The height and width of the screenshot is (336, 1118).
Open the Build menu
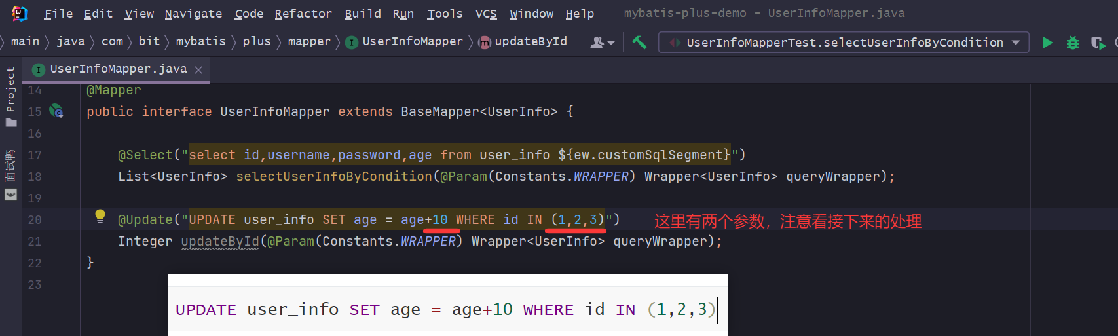(362, 13)
